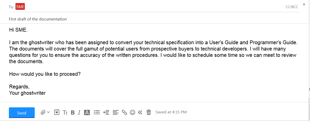Insert a bulleted list
The height and width of the screenshot is (122, 310).
tap(97, 112)
